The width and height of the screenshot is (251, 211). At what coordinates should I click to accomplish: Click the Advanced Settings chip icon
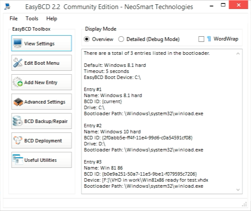click(18, 102)
